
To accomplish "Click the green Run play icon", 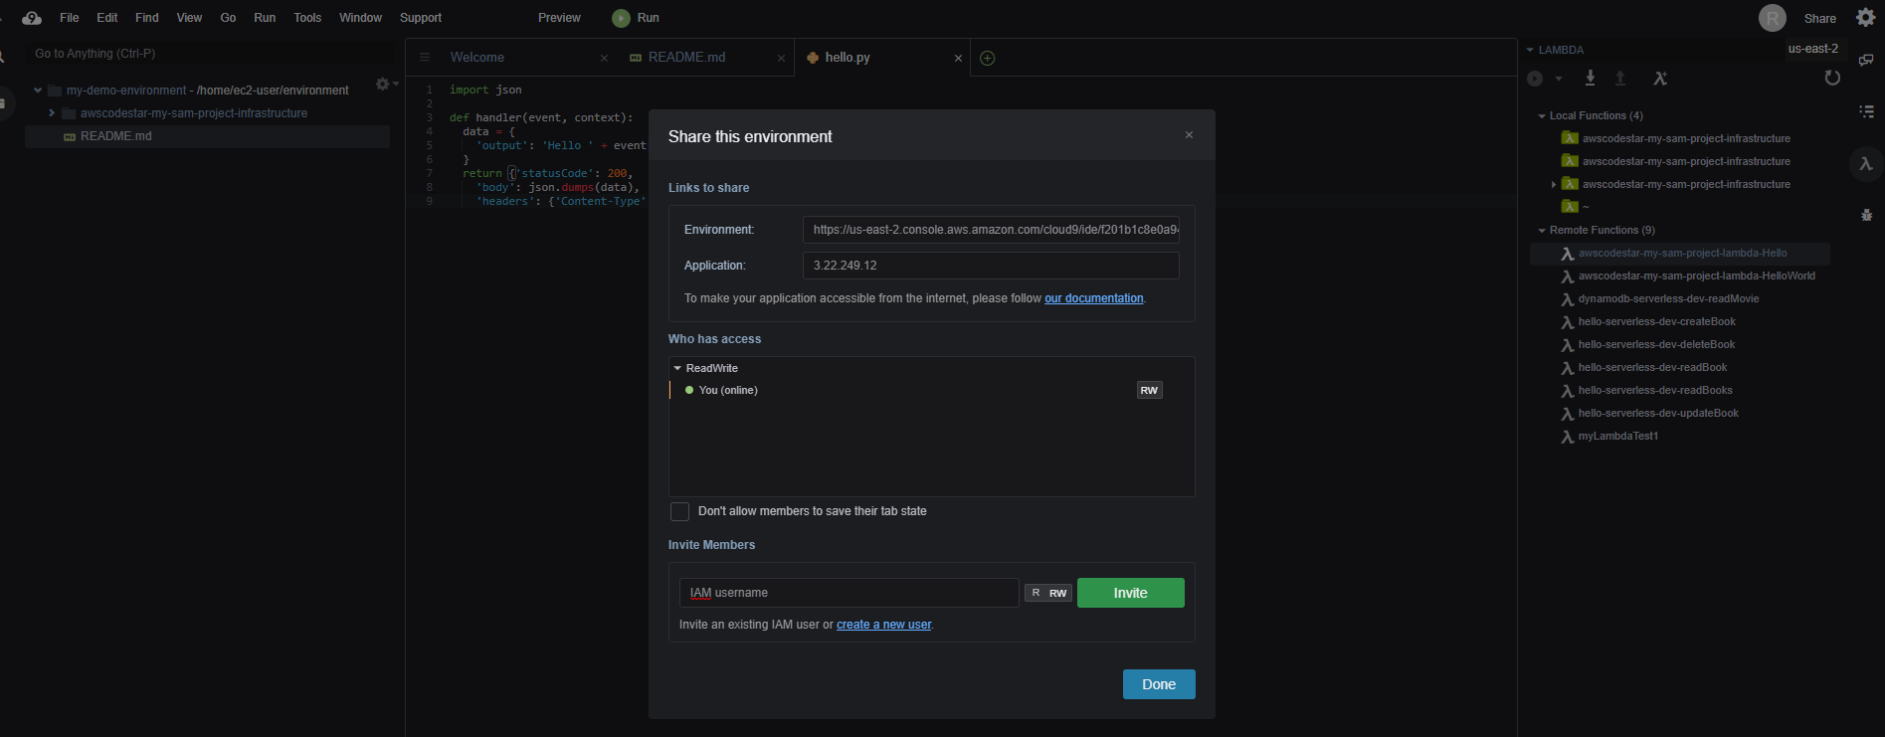I will pyautogui.click(x=621, y=18).
